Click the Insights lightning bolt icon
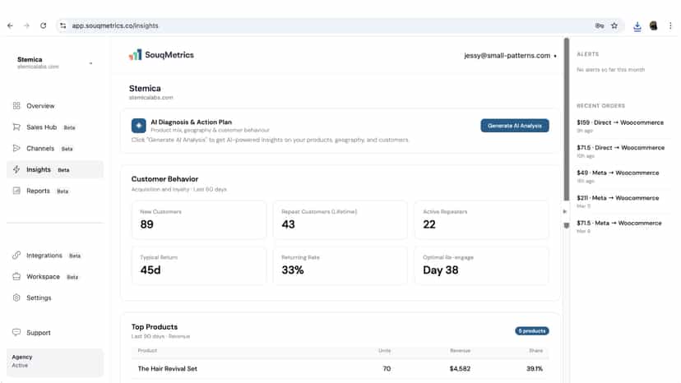The height and width of the screenshot is (383, 681). click(x=16, y=169)
